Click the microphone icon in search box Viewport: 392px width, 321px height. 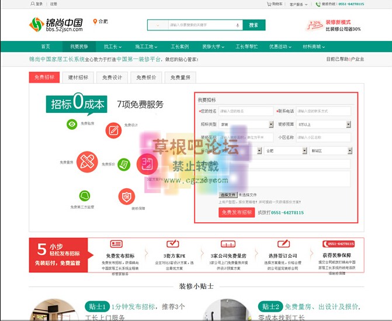pyautogui.click(x=238, y=25)
